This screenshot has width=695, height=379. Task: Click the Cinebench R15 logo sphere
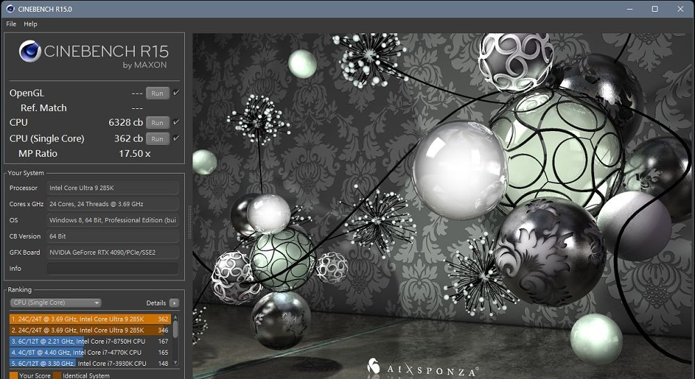(x=30, y=51)
